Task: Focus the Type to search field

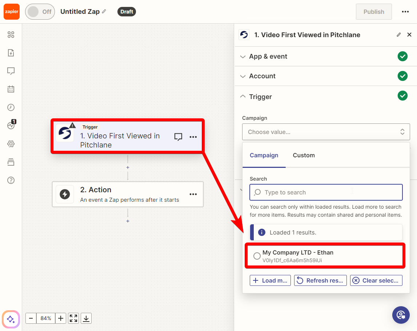Action: click(x=326, y=192)
